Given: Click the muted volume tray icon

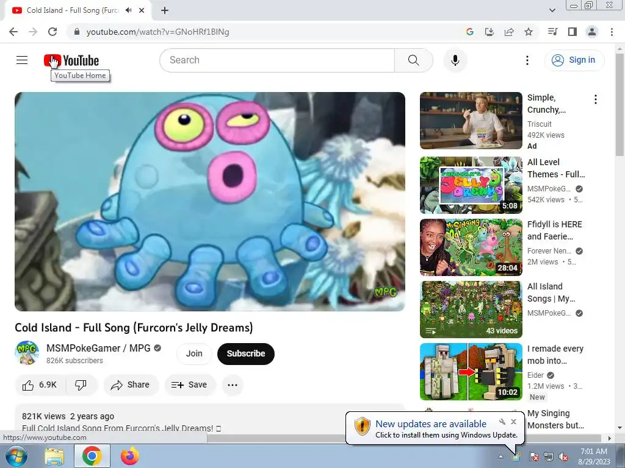Looking at the screenshot, I should coord(563,456).
